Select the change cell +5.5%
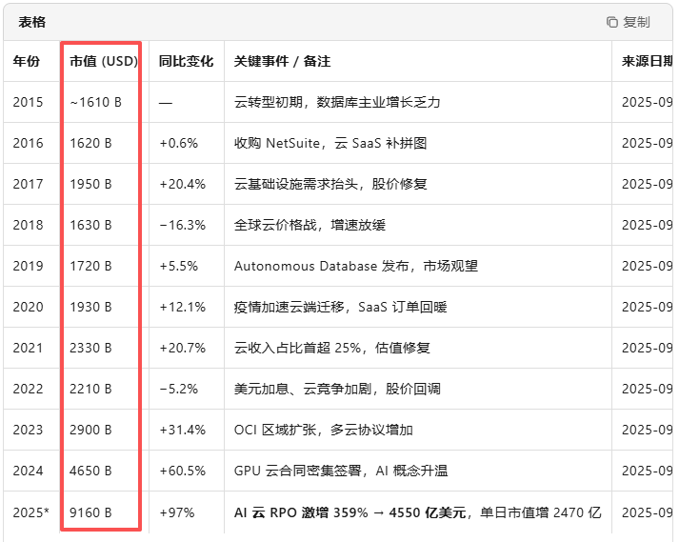This screenshot has height=542, width=679. coord(178,266)
